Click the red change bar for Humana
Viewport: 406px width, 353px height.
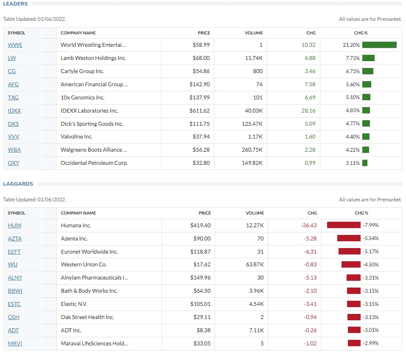pos(343,225)
